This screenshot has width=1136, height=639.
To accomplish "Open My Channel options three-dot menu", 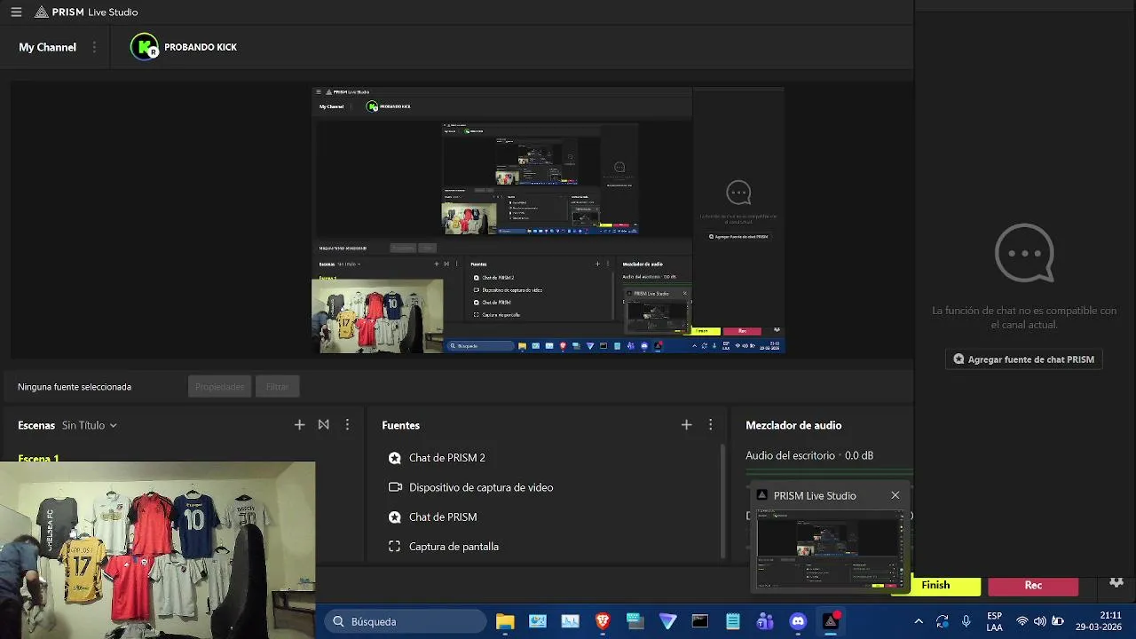I will click(94, 47).
